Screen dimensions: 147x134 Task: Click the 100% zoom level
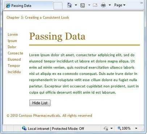126,128
